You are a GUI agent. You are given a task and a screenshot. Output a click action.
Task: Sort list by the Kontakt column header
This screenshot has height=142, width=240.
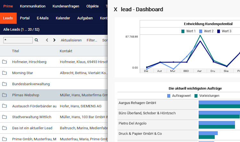[66, 51]
